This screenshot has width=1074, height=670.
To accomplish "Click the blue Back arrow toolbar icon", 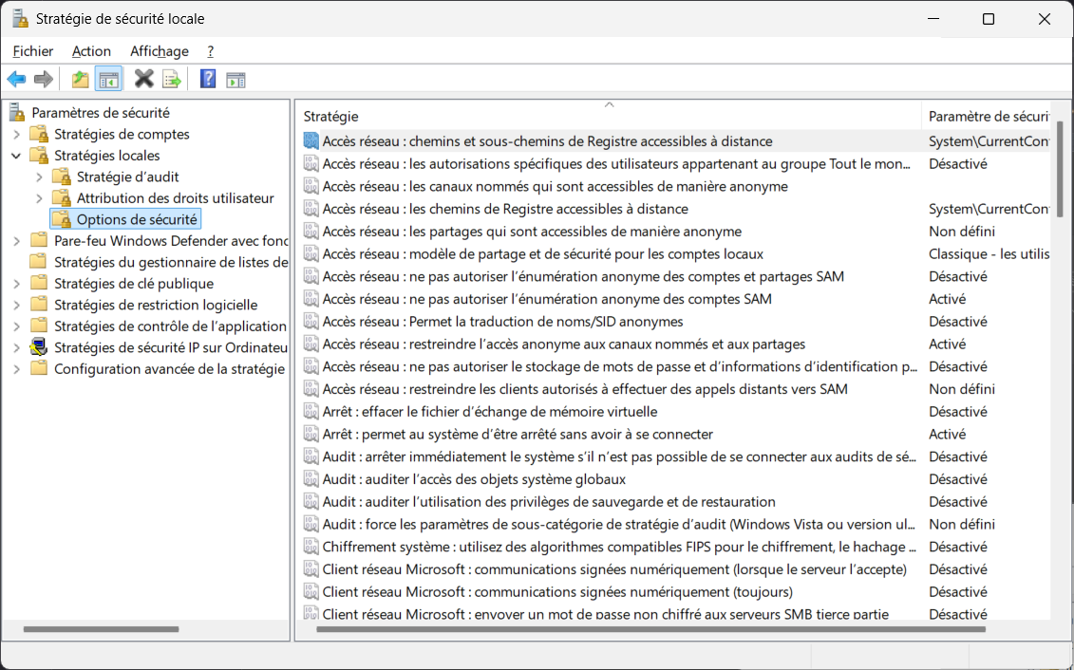I will coord(16,80).
